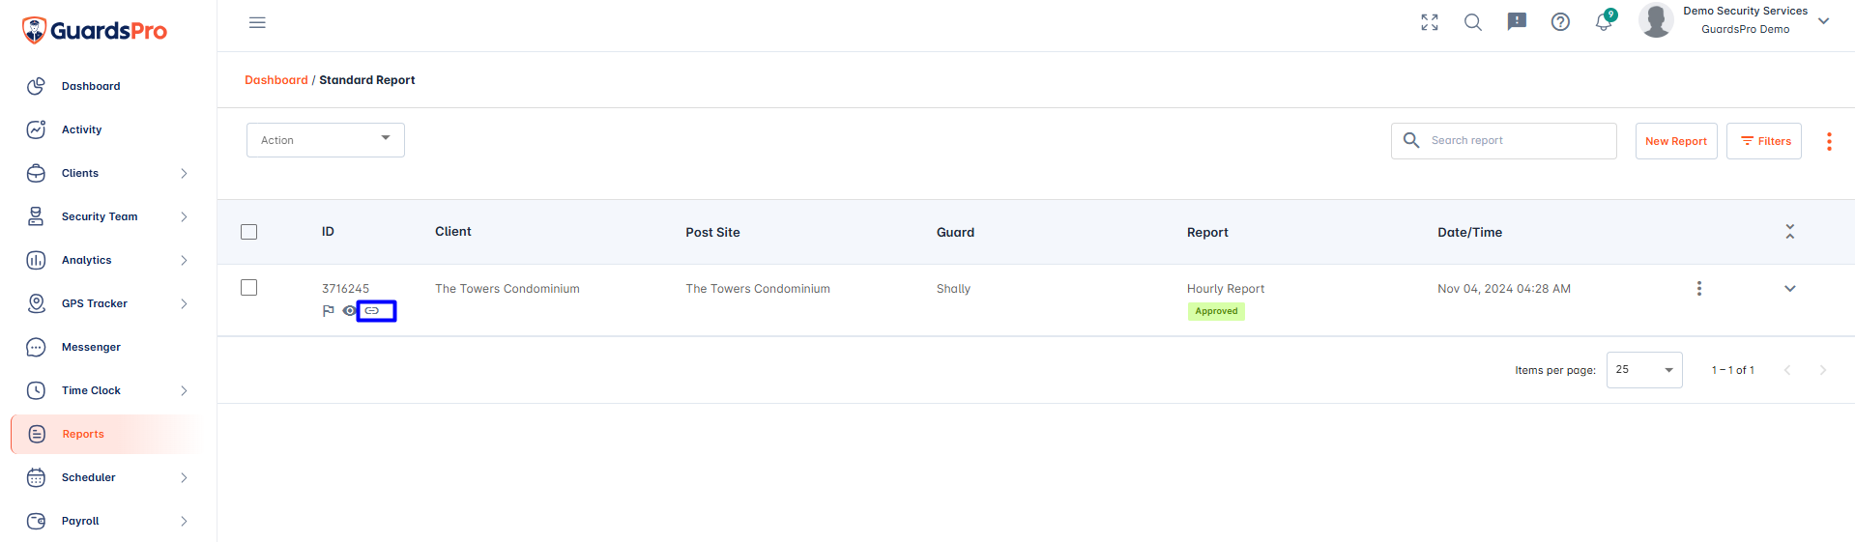The image size is (1855, 542).
Task: Click the New Report button
Action: [x=1676, y=141]
